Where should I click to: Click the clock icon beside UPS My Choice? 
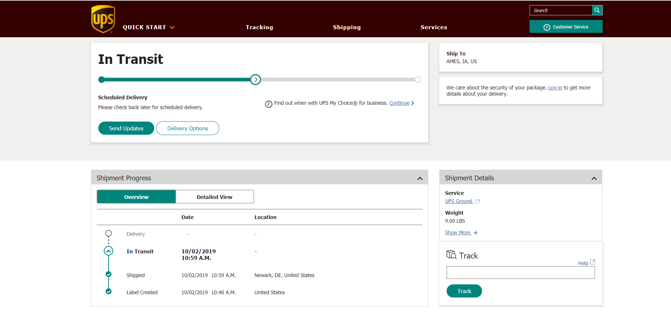(x=269, y=104)
